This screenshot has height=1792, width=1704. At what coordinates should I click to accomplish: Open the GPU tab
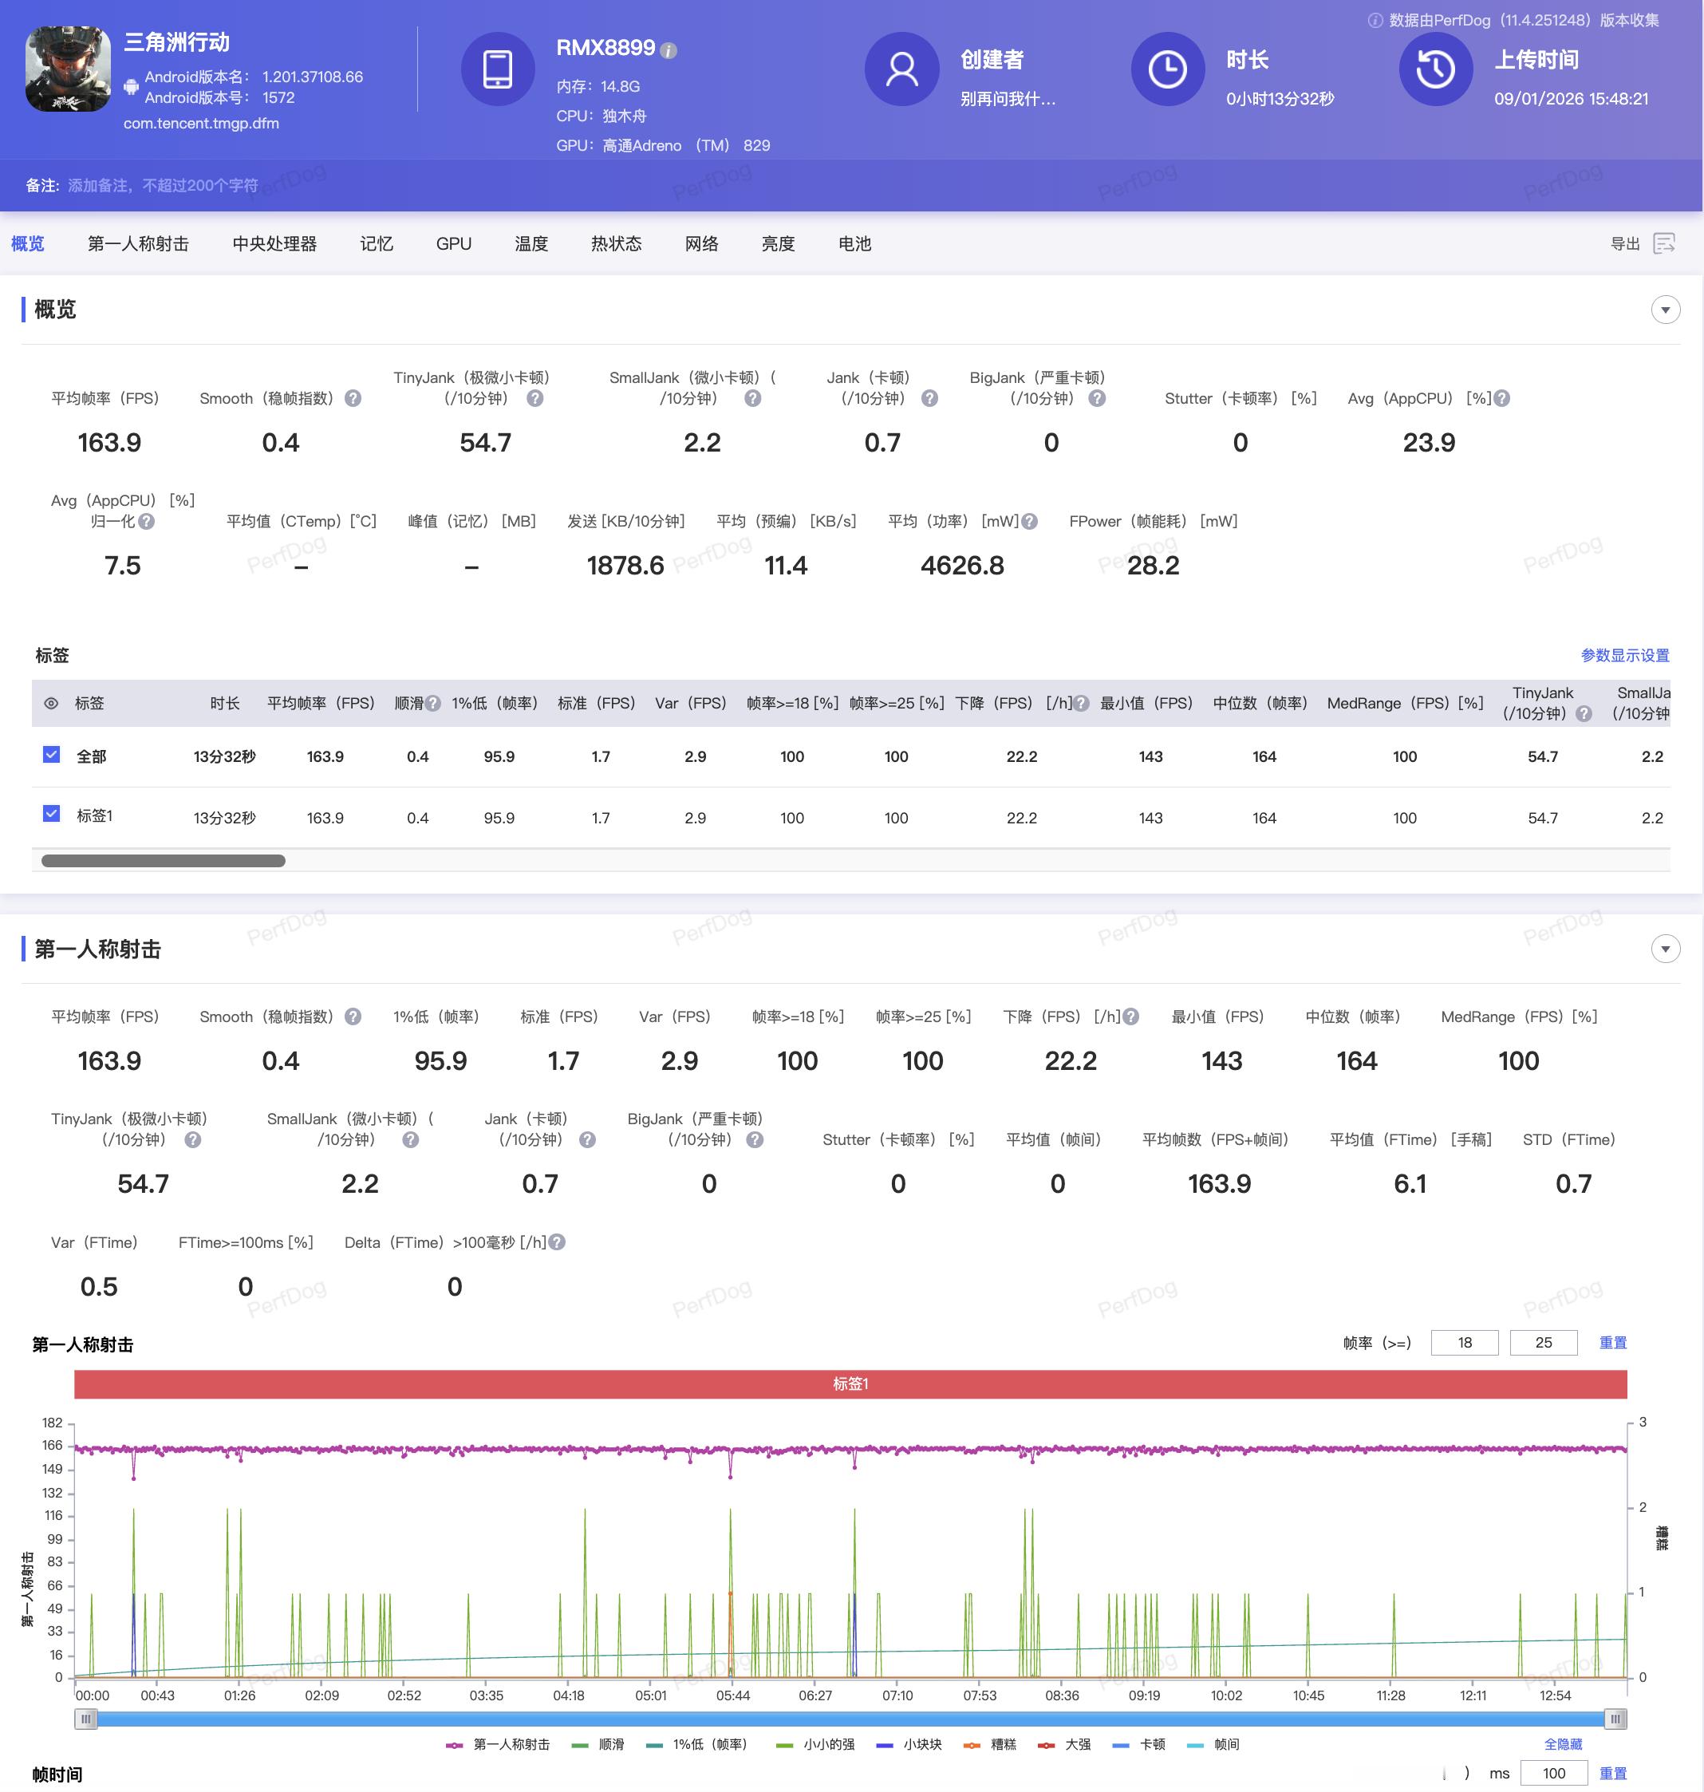click(453, 243)
